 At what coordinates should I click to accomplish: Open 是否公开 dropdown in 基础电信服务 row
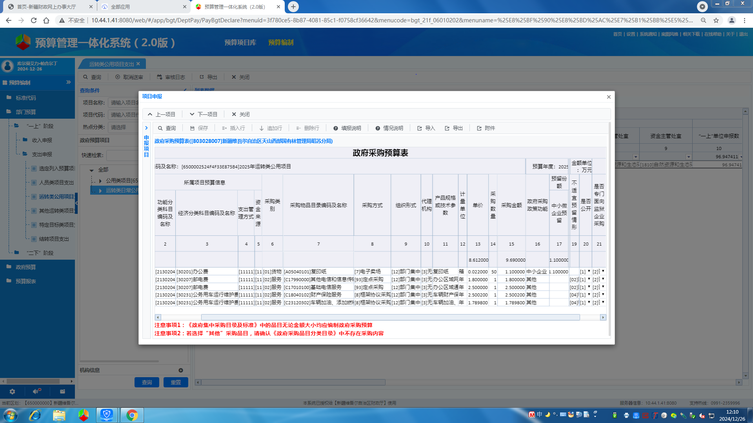(x=589, y=287)
